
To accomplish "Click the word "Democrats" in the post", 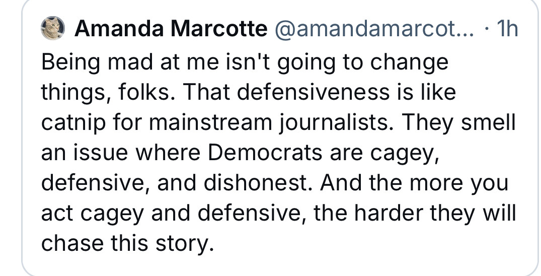I will 265,153.
